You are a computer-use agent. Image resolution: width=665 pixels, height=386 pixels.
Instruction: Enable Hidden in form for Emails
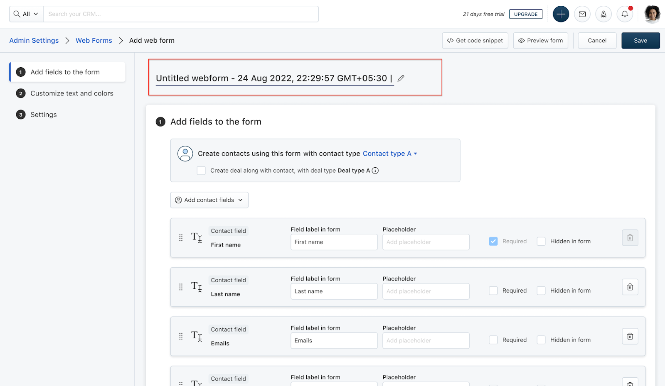click(x=541, y=340)
